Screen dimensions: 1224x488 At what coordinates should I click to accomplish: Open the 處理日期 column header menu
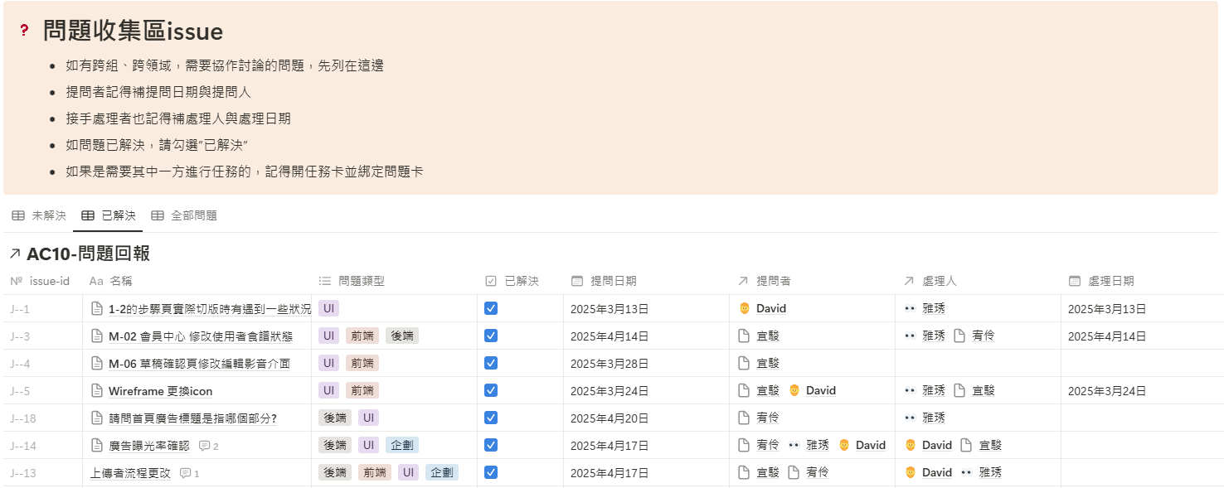[1110, 282]
